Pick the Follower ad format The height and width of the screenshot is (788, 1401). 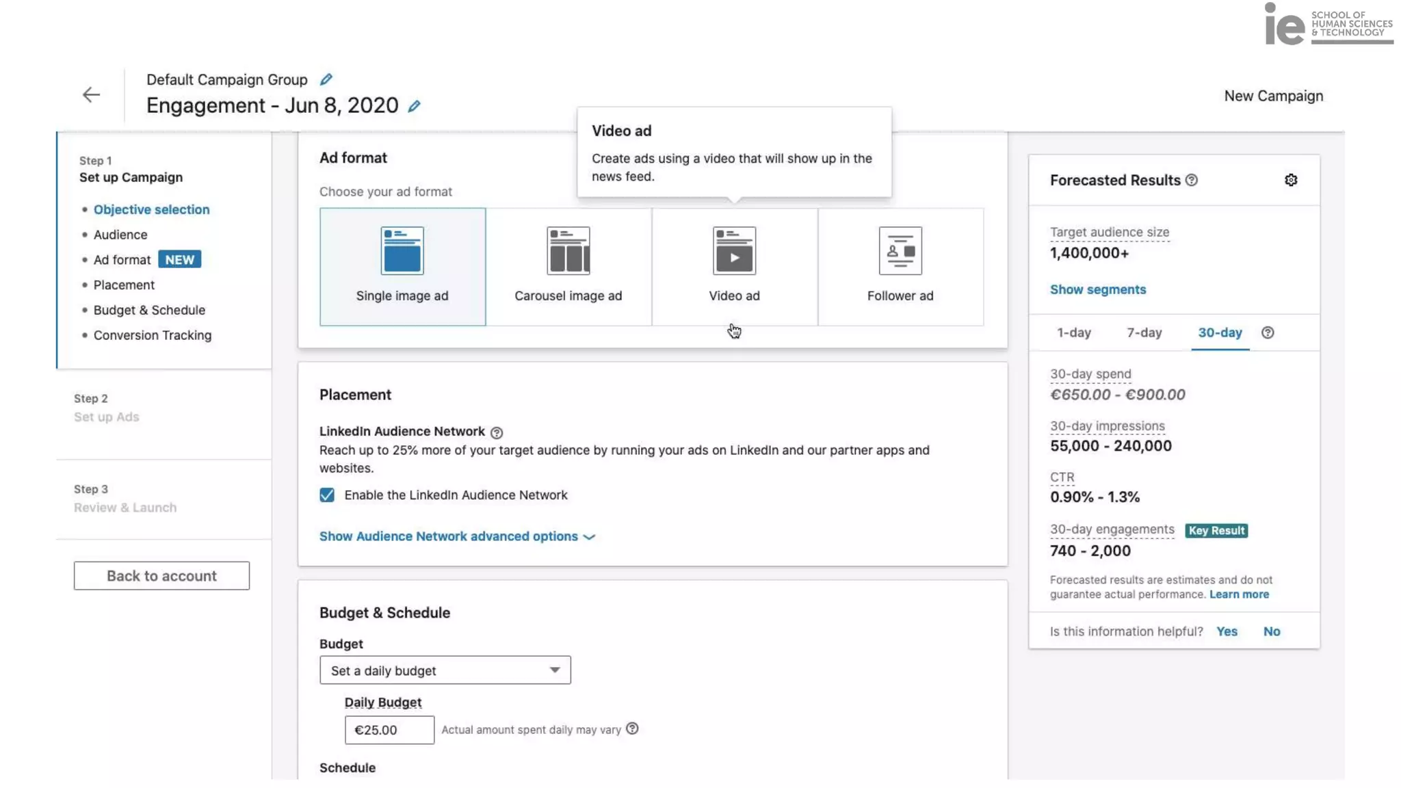point(900,267)
